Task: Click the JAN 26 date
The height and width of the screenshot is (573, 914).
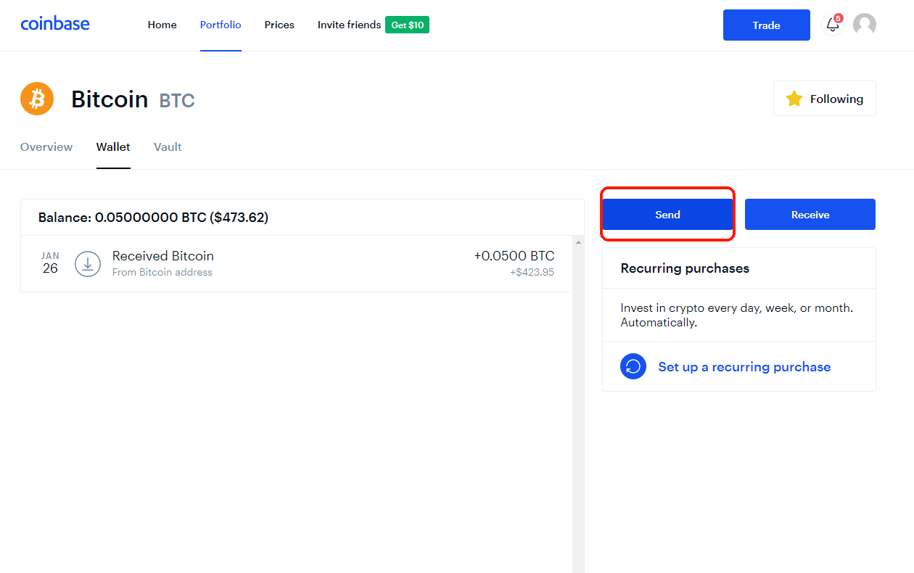Action: (x=50, y=263)
